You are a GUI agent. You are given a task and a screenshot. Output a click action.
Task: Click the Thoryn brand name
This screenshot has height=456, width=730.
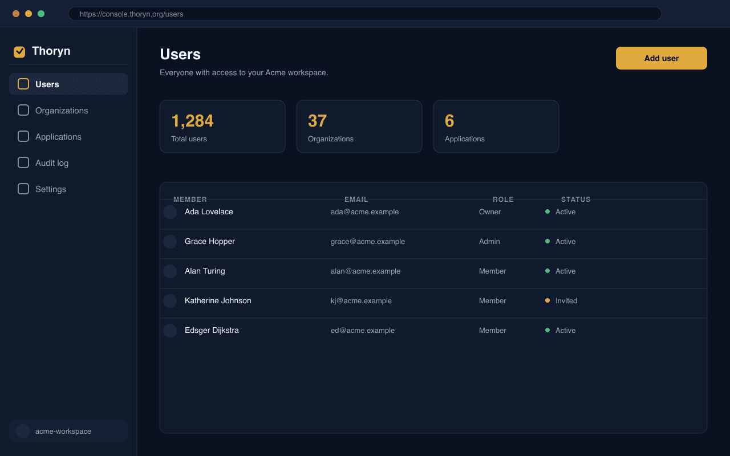pyautogui.click(x=51, y=51)
